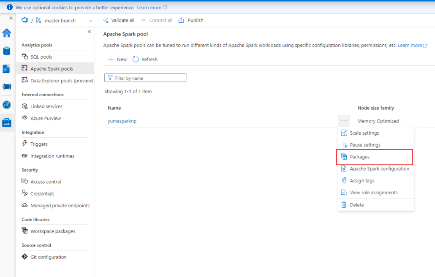Choose Delete from context menu
This screenshot has width=435, height=277.
point(375,205)
